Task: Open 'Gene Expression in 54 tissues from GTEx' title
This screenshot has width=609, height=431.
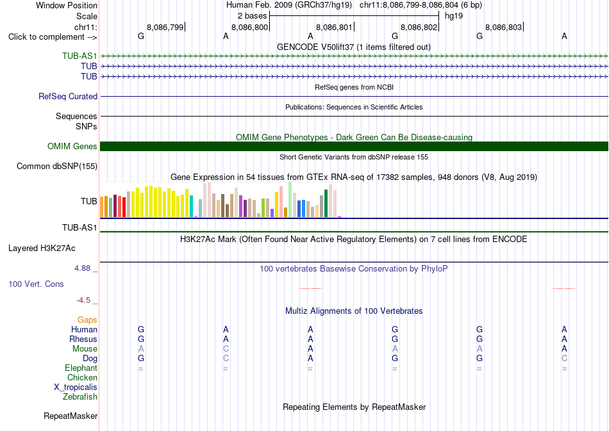Action: click(x=354, y=177)
